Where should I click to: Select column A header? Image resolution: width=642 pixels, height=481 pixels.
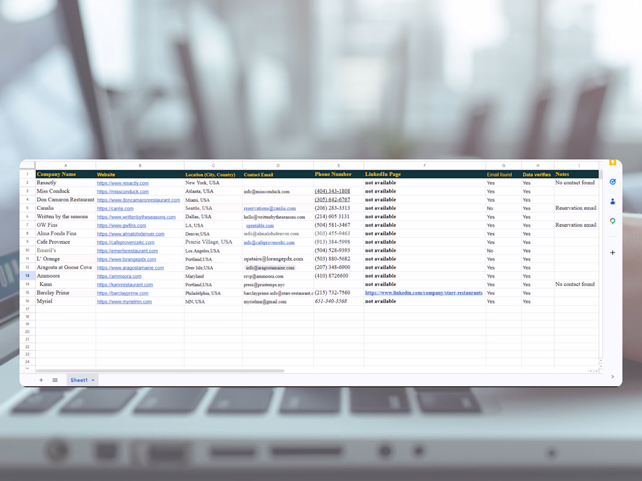65,165
